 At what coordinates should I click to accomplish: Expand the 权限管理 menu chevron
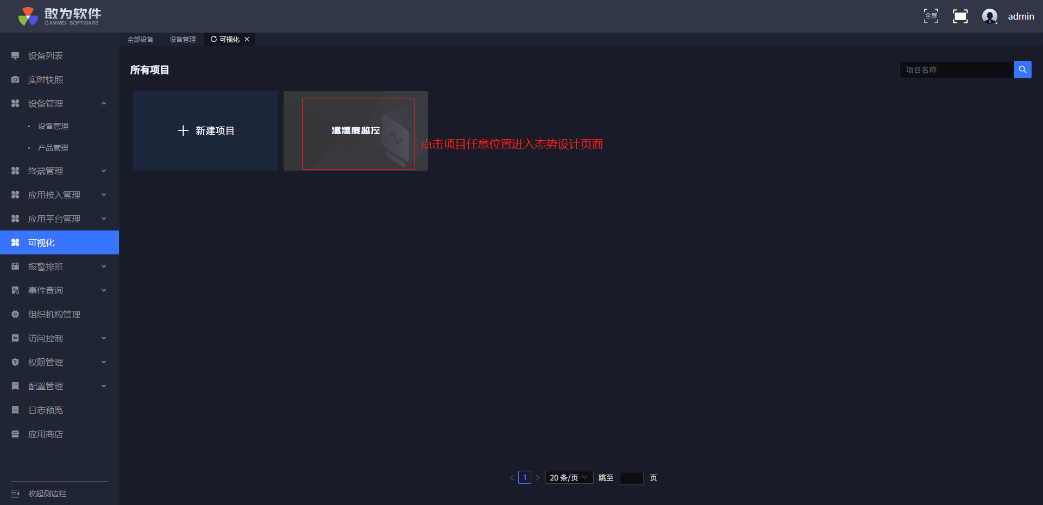pyautogui.click(x=104, y=363)
